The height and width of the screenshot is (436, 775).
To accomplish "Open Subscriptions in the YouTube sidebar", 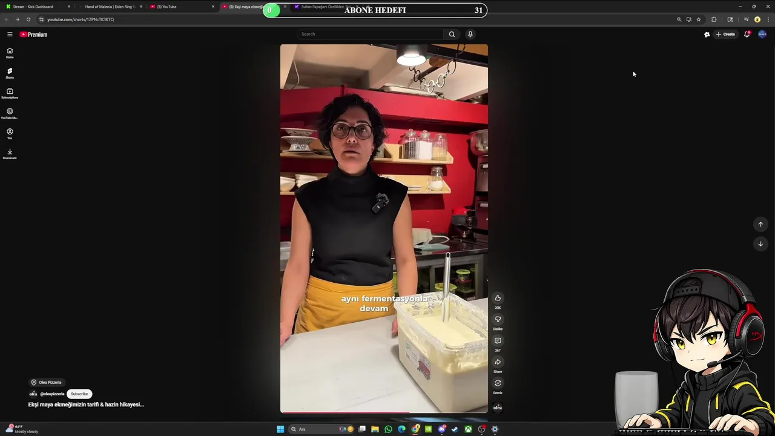I will tap(10, 93).
